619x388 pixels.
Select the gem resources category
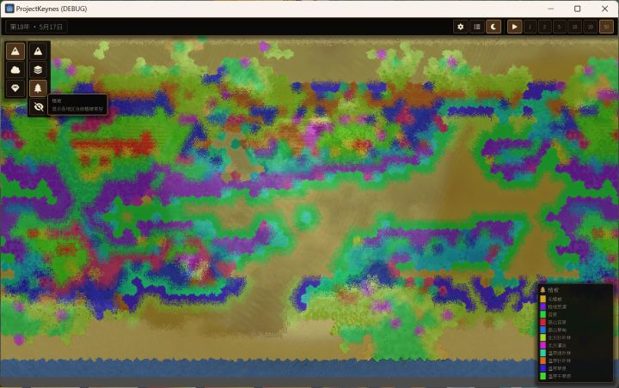pos(15,88)
